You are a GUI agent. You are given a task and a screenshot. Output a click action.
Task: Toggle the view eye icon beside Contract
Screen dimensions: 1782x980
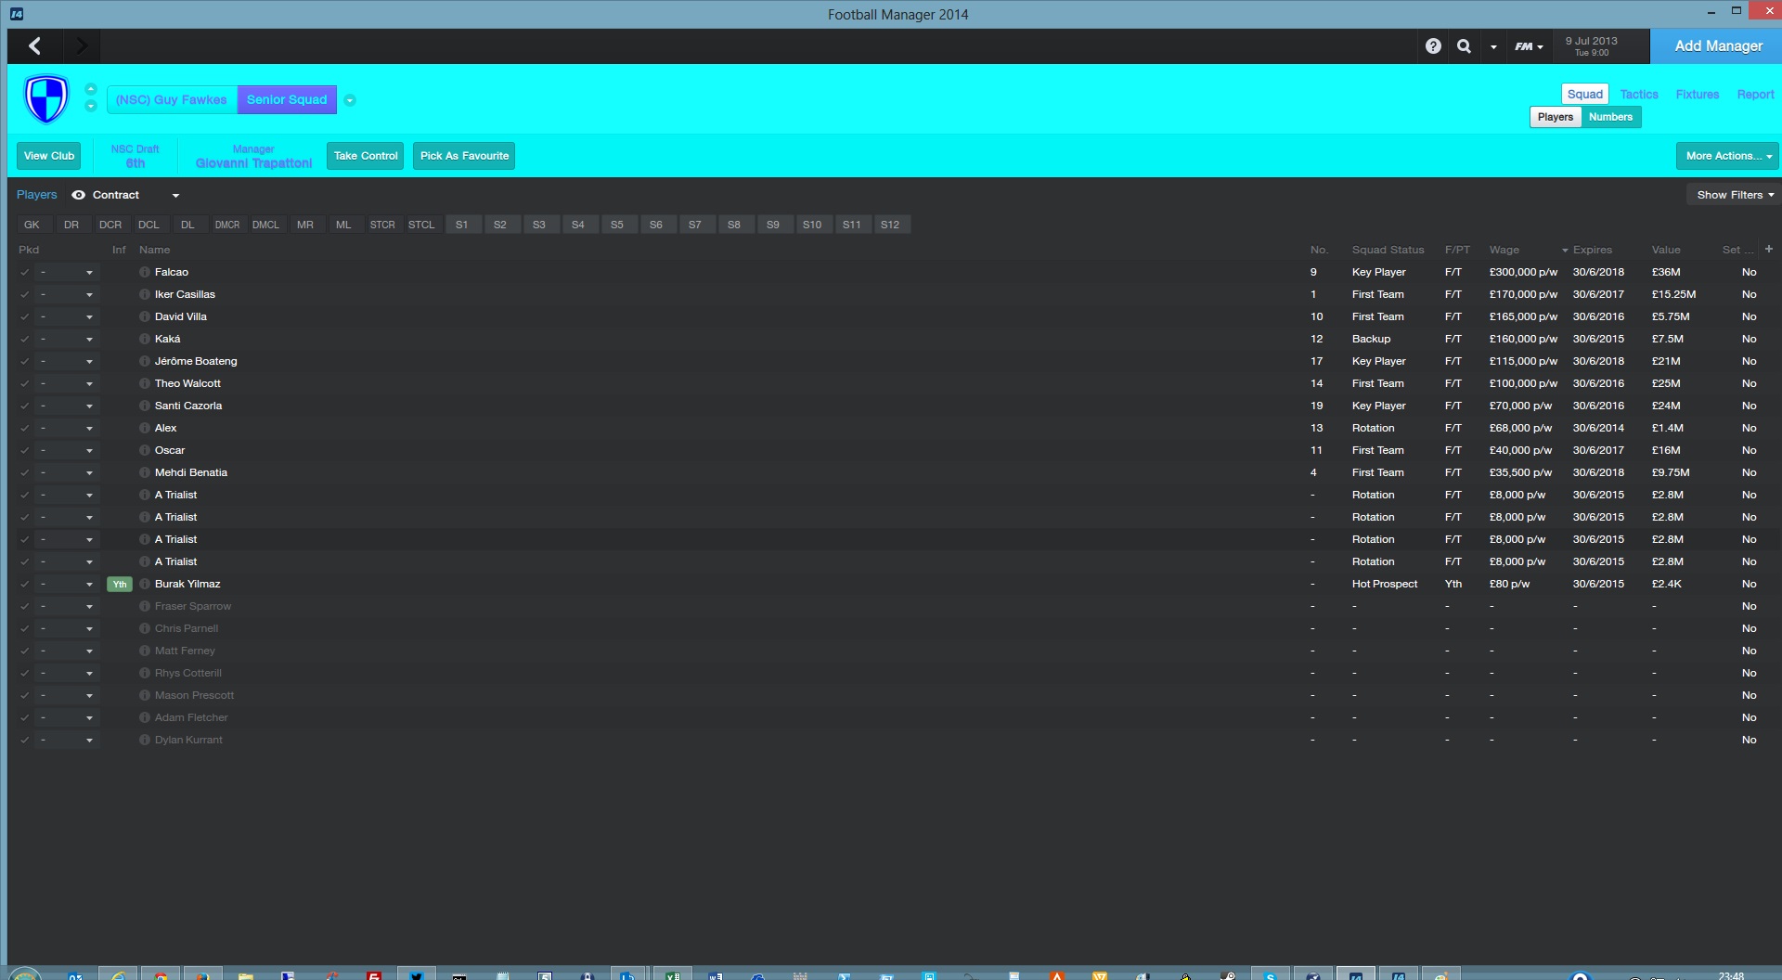pos(79,195)
